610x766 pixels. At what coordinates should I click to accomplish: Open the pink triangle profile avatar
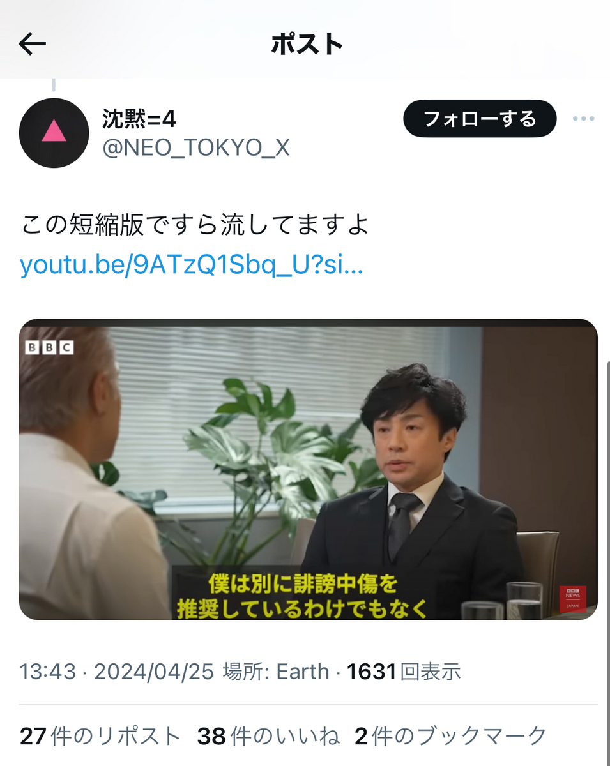54,133
